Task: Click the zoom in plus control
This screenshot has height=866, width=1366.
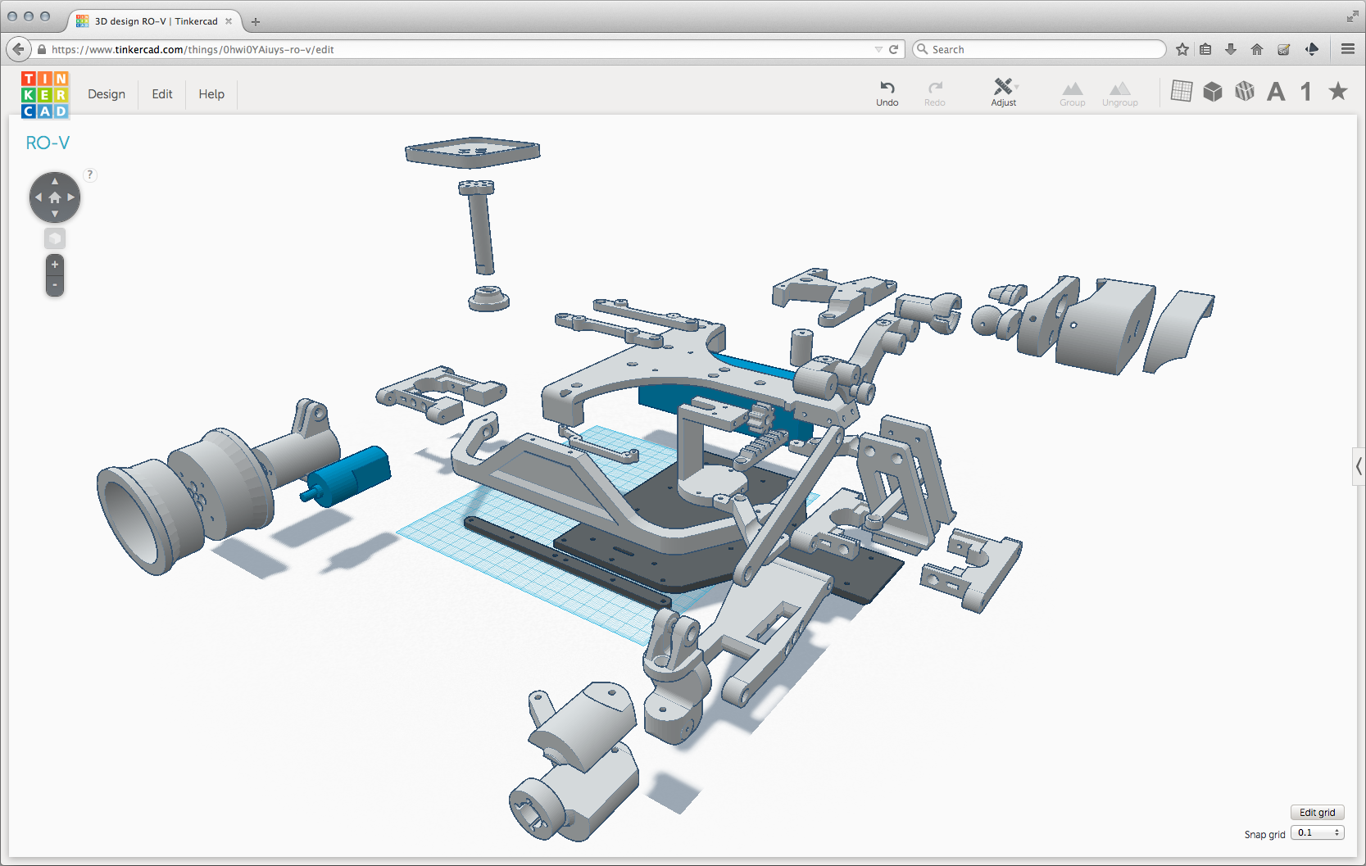Action: pyautogui.click(x=54, y=264)
